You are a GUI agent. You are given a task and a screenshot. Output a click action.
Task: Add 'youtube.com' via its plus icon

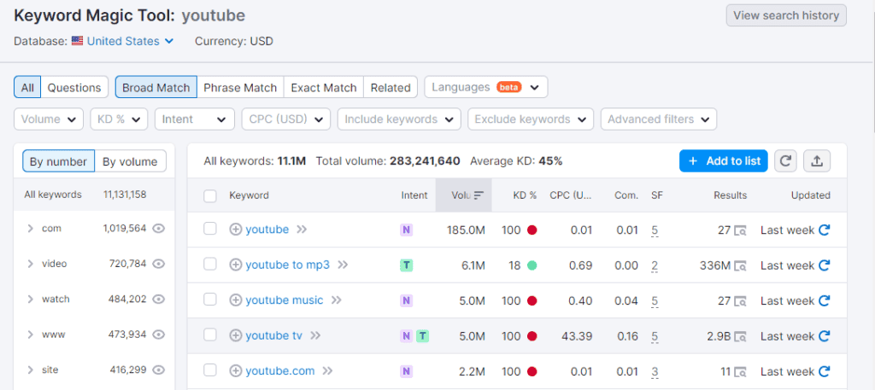tap(236, 370)
